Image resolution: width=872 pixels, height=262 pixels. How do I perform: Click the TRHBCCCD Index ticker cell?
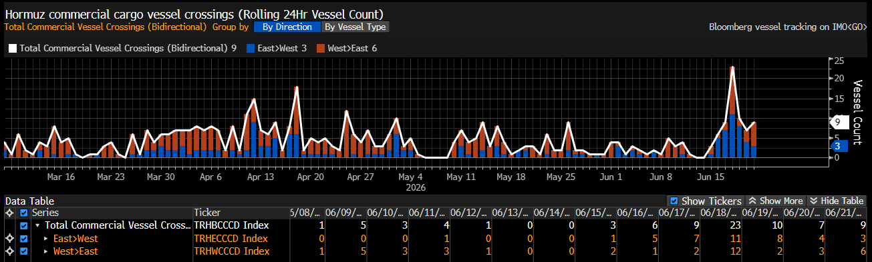231,225
